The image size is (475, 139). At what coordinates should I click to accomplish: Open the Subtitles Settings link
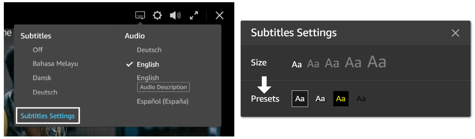(48, 116)
